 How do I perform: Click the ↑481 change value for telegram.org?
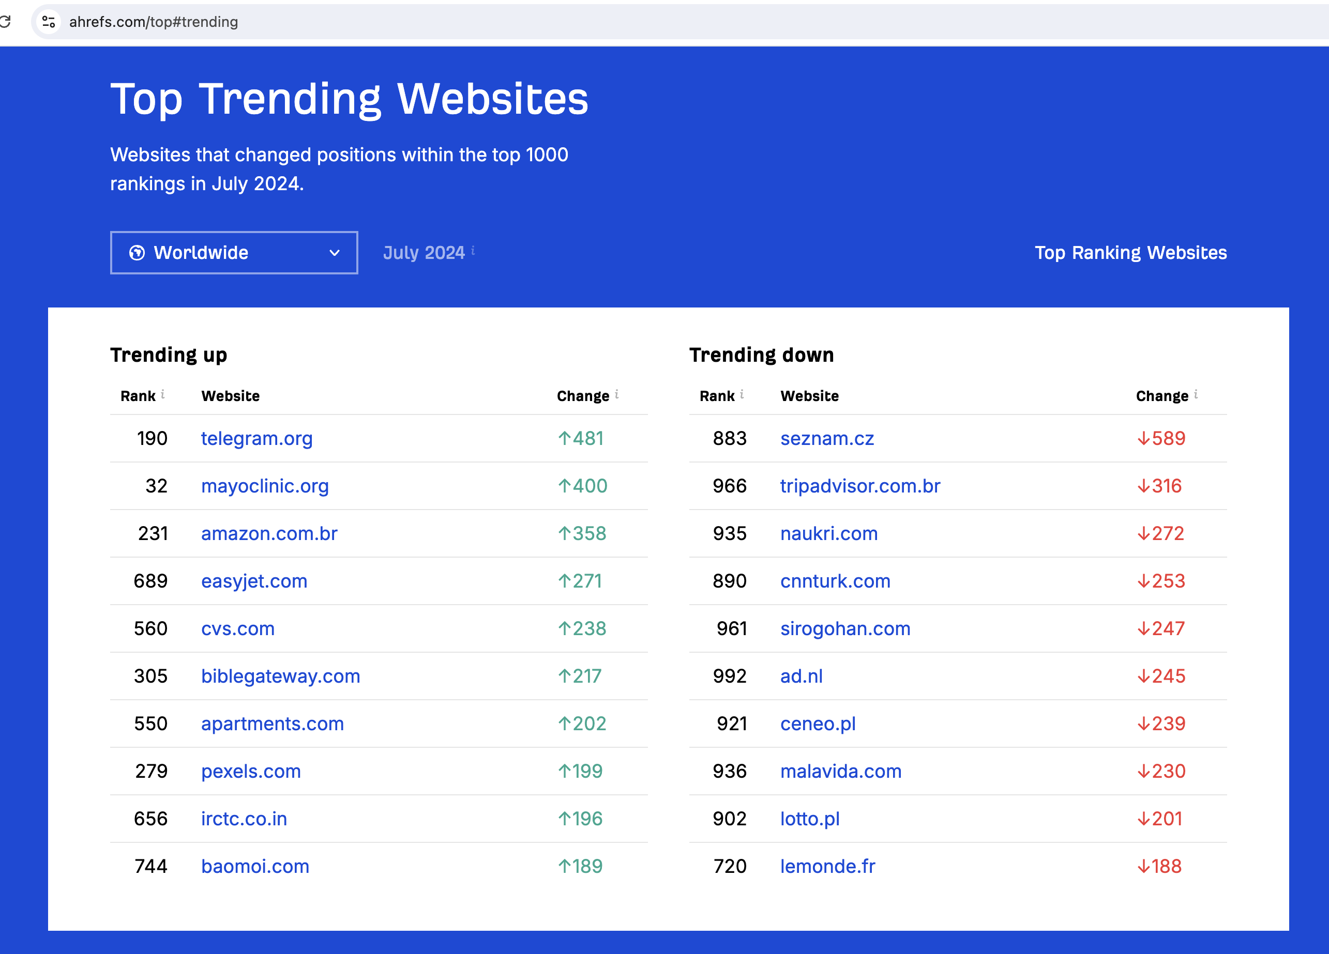coord(581,438)
